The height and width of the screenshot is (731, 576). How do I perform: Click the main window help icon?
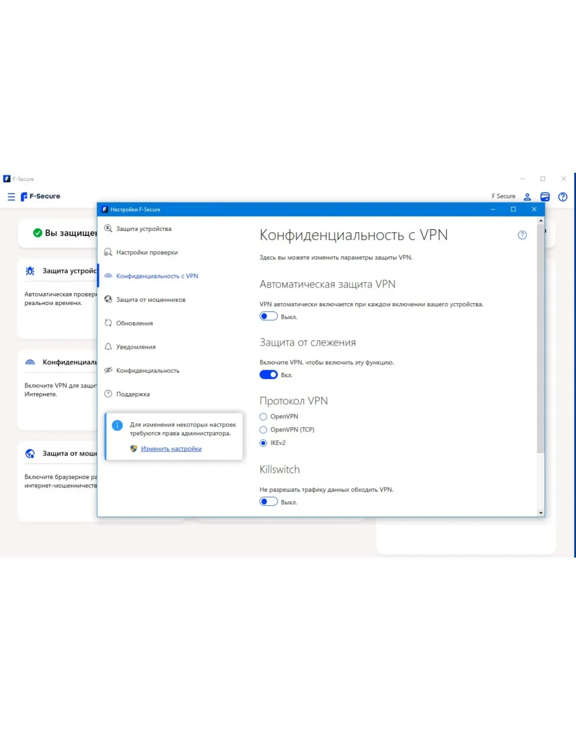click(563, 197)
